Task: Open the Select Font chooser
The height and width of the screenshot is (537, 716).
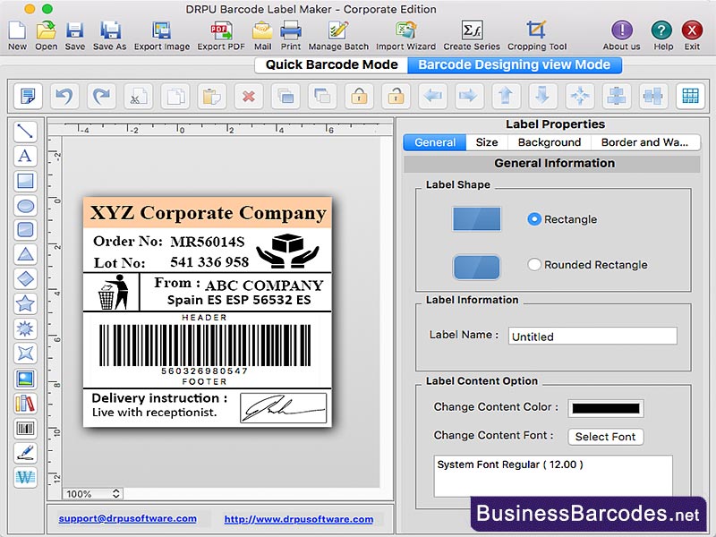Action: (x=605, y=437)
